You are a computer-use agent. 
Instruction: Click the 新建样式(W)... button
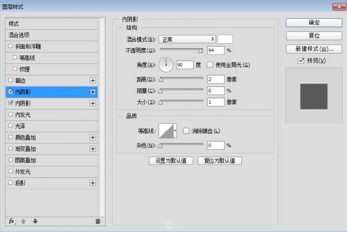[x=314, y=49]
